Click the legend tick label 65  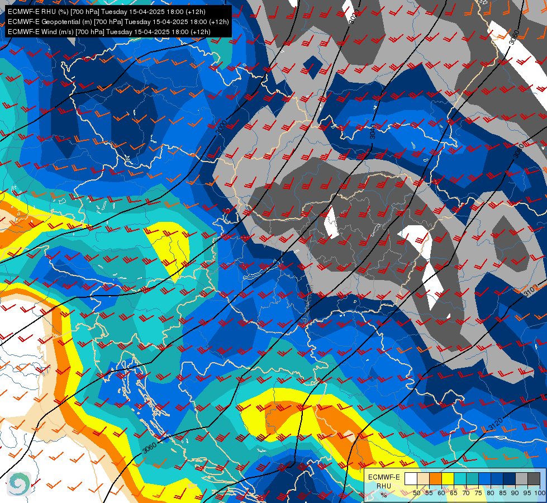pos(454,493)
